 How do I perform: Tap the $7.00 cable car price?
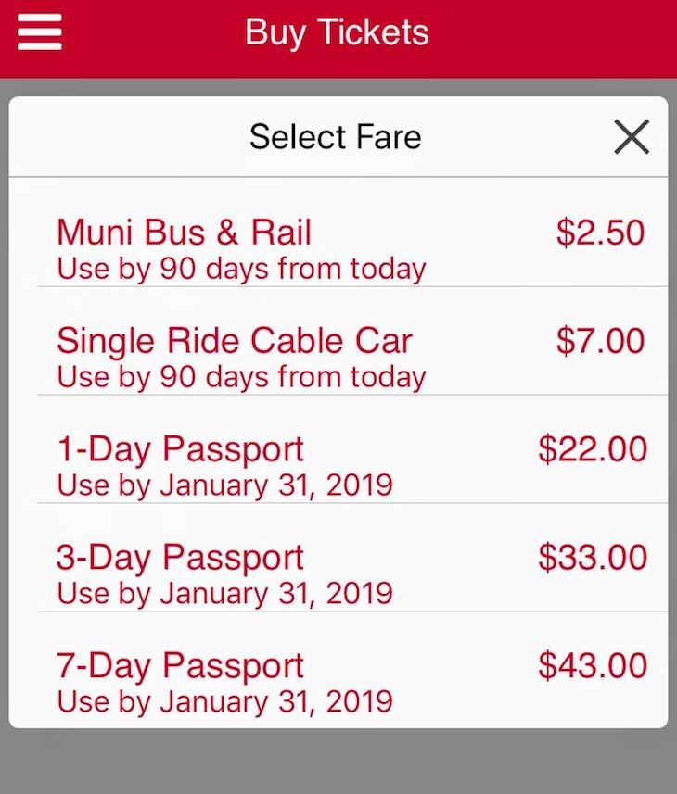tap(600, 341)
